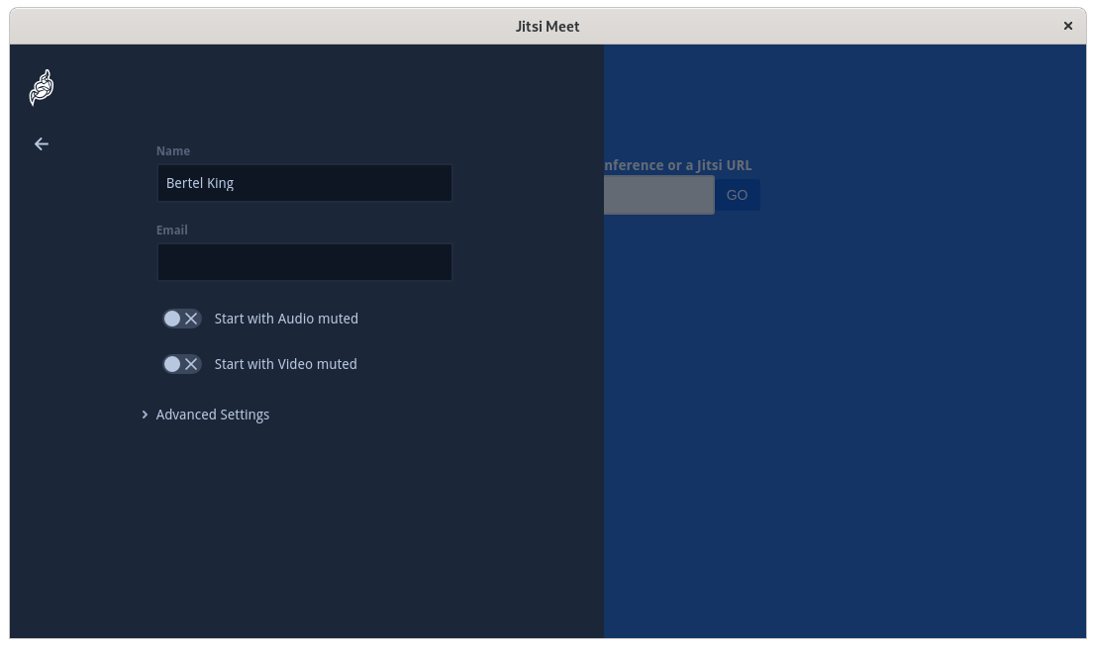The height and width of the screenshot is (648, 1096).
Task: Click into the empty Email field
Action: pyautogui.click(x=305, y=262)
